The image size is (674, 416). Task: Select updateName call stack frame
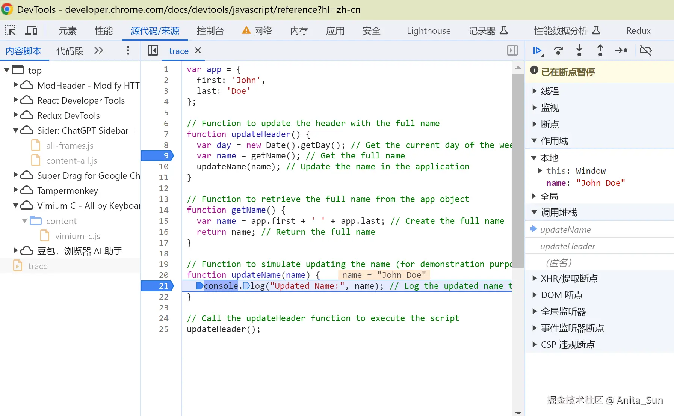coord(600,229)
